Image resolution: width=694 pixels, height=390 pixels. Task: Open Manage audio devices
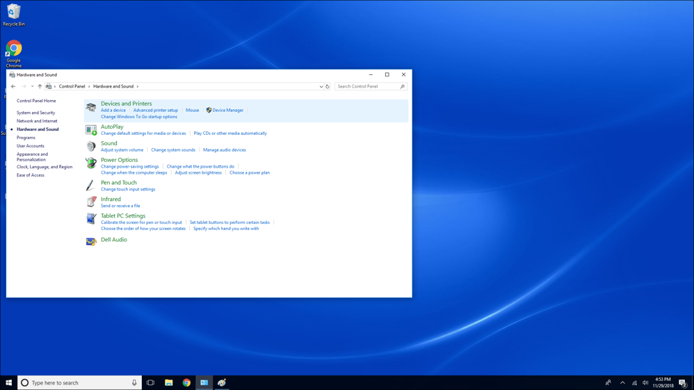(225, 150)
